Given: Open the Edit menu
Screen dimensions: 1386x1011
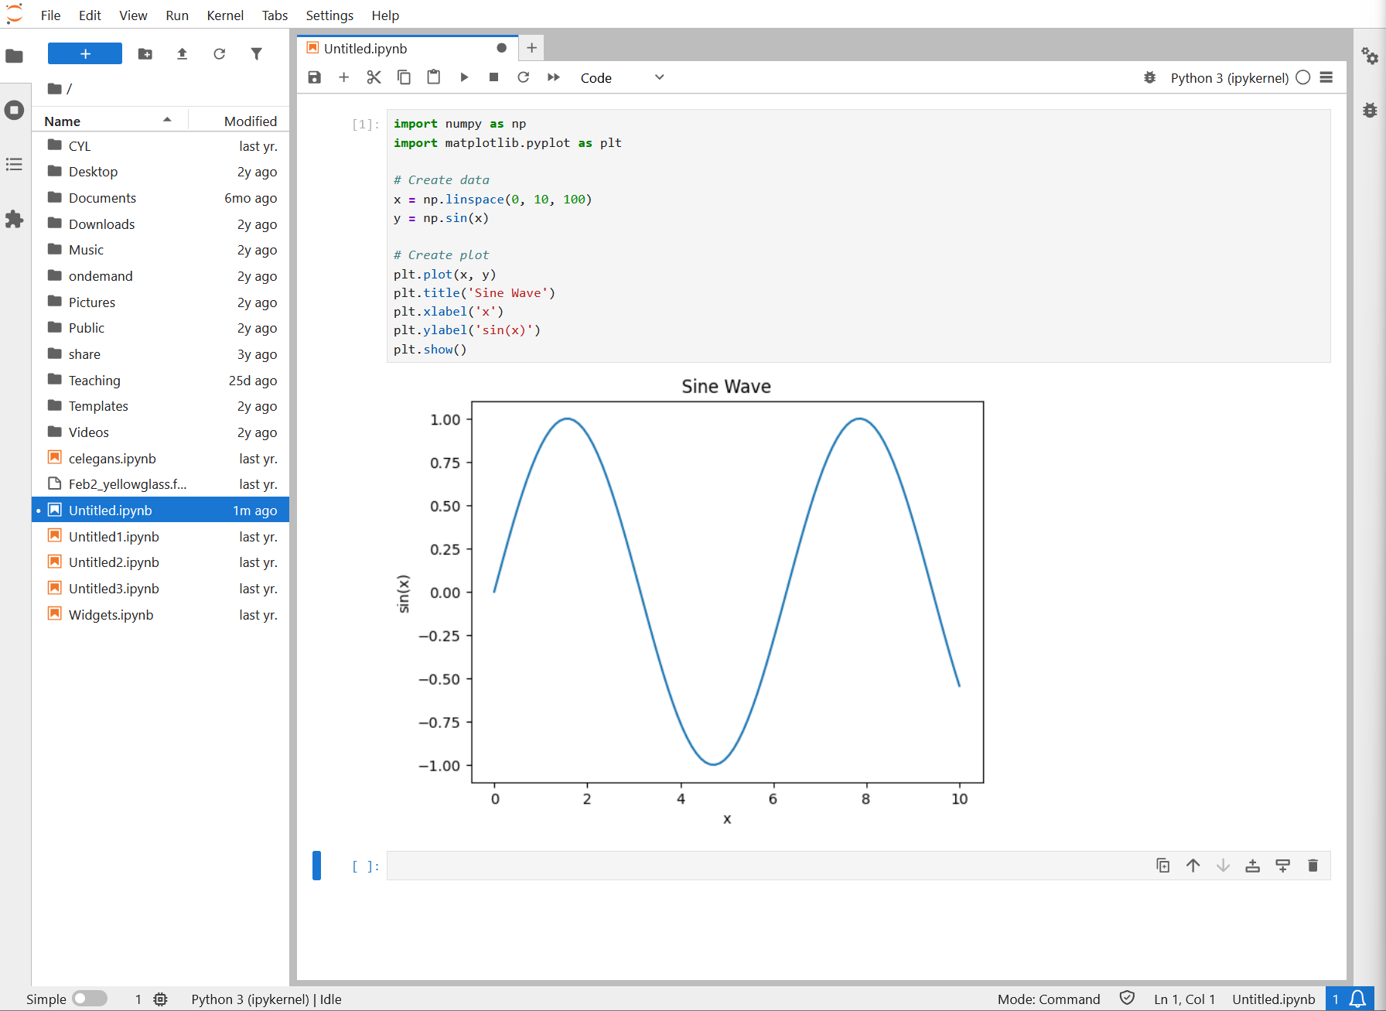Looking at the screenshot, I should pos(90,15).
